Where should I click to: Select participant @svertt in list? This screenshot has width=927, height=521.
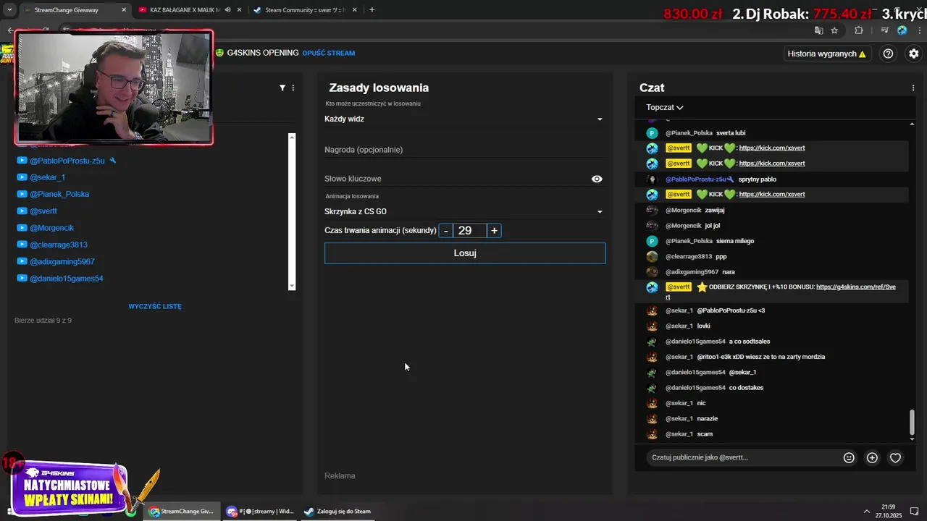43,211
